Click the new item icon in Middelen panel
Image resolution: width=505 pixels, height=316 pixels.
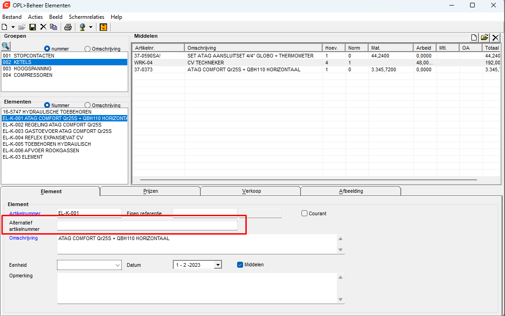point(474,38)
